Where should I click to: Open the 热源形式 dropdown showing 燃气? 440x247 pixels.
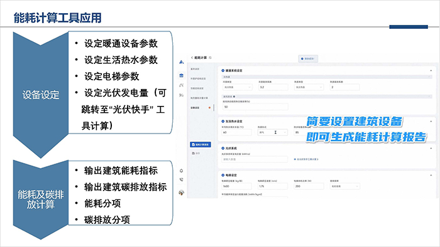point(272,132)
